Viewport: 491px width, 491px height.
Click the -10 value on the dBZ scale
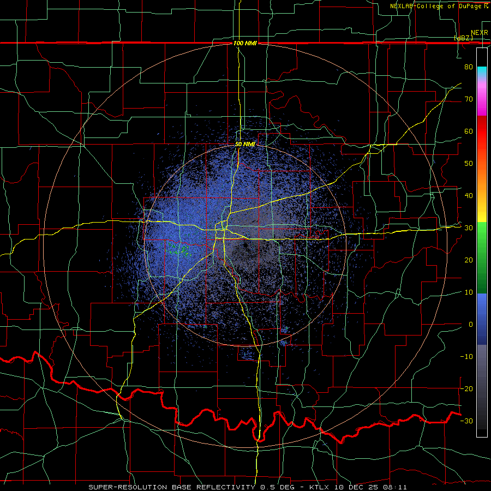click(466, 357)
